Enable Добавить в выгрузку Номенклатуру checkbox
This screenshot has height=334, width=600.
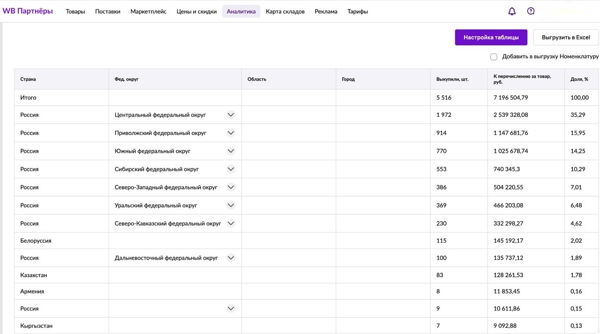click(x=494, y=57)
